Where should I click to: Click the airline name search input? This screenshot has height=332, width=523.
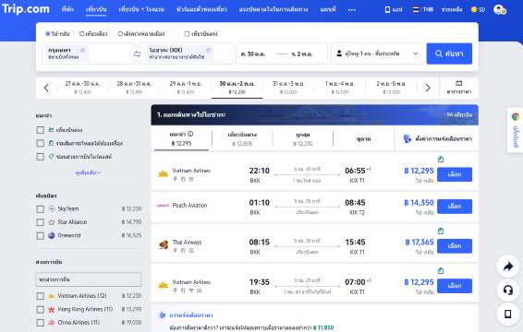(x=89, y=279)
